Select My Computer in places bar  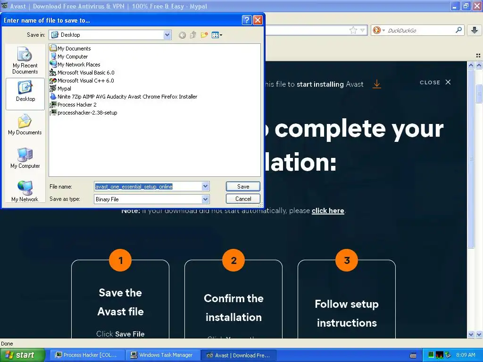25,158
